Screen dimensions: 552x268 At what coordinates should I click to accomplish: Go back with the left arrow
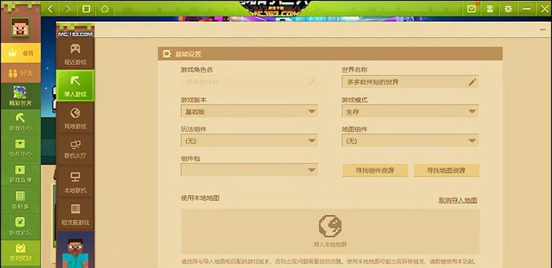(50, 9)
